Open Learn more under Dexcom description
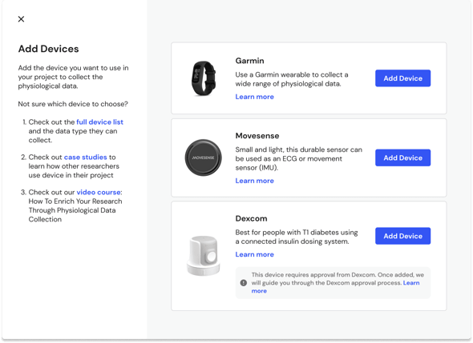The image size is (473, 343). (x=255, y=254)
